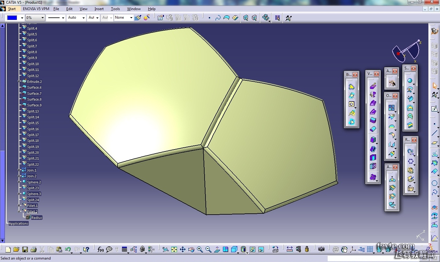Click first icon in R... replication toolbar
The width and height of the screenshot is (440, 262).
click(x=410, y=151)
